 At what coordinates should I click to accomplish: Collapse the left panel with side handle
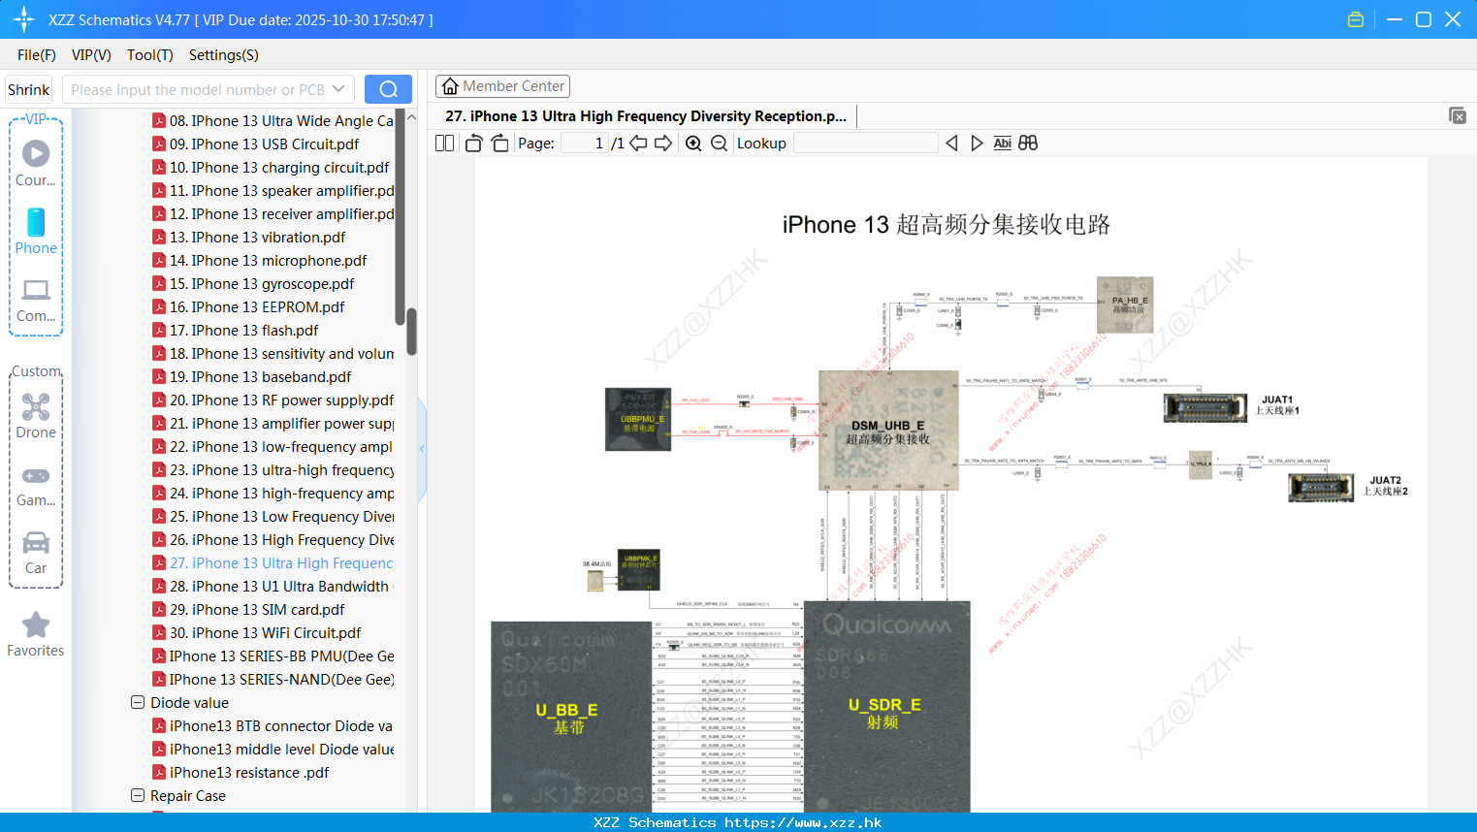pos(422,449)
